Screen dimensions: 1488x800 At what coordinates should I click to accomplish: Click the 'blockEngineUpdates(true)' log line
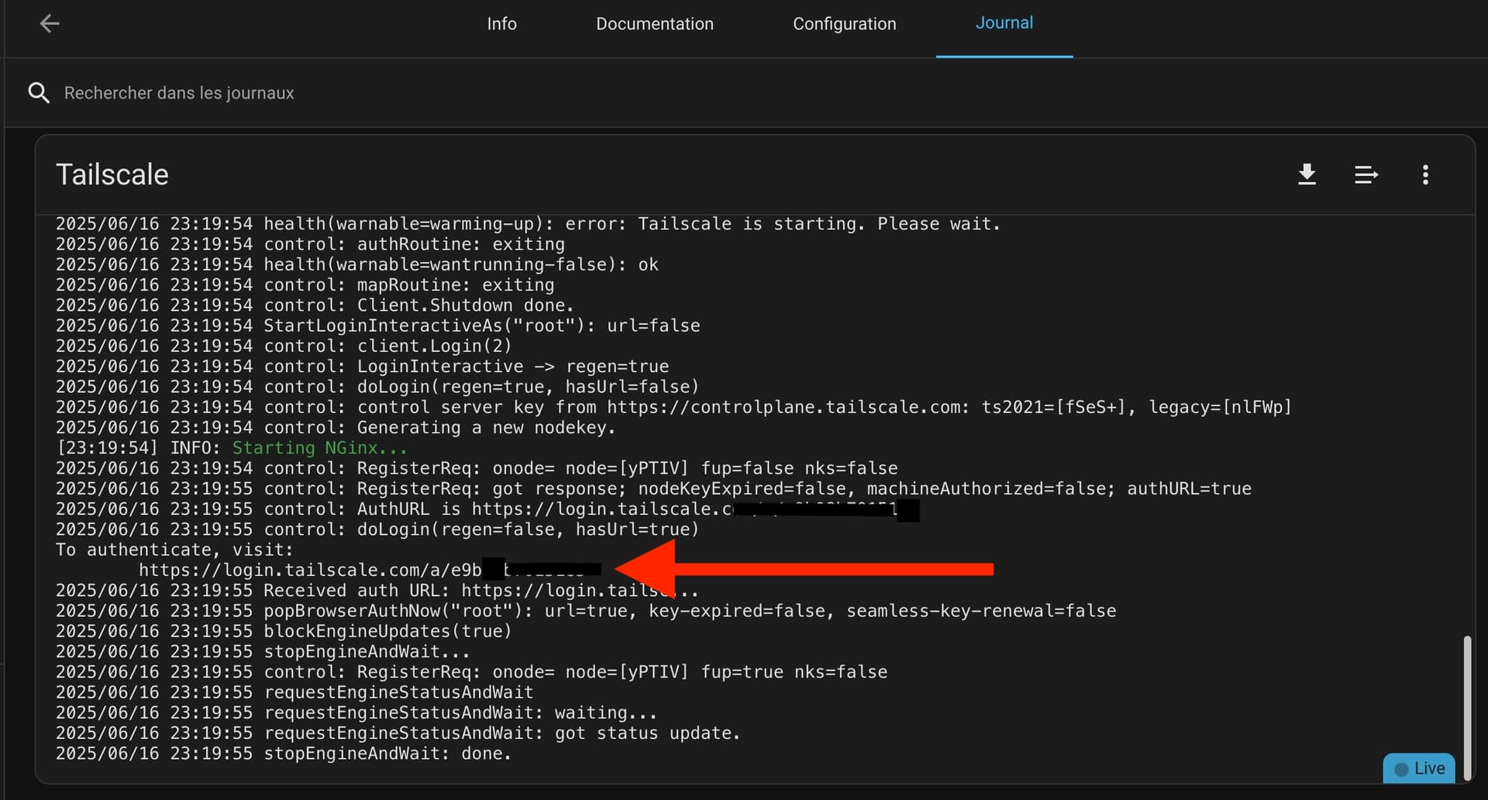click(x=284, y=631)
